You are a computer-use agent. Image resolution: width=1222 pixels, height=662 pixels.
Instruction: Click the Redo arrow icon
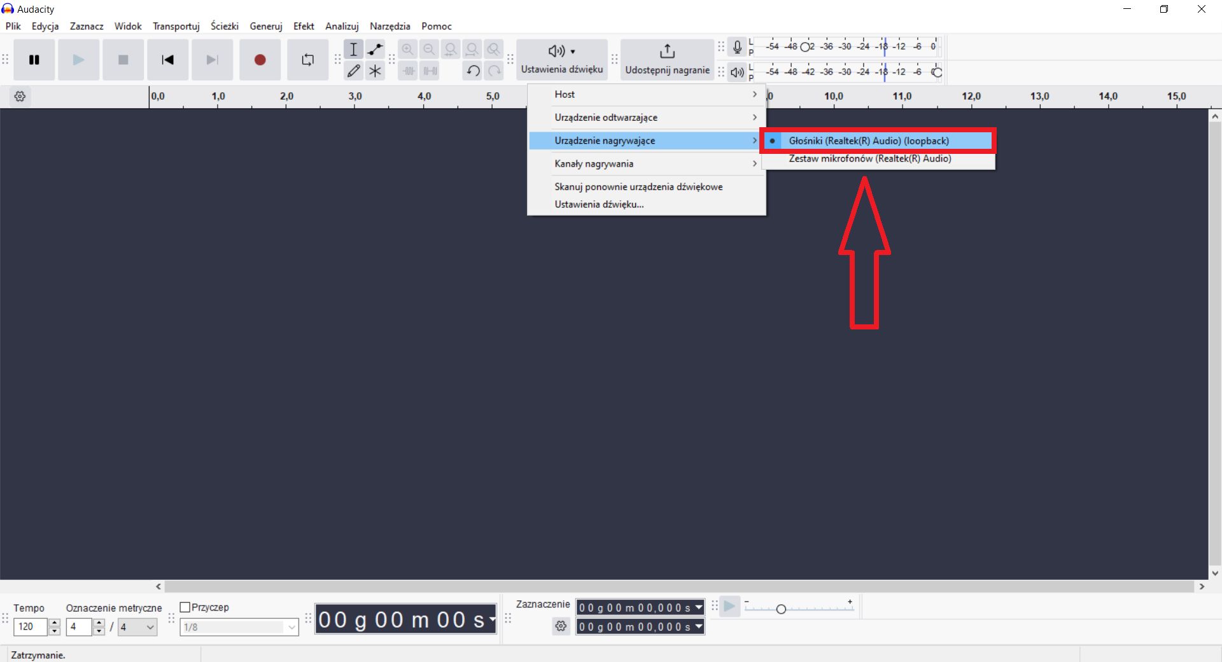494,71
